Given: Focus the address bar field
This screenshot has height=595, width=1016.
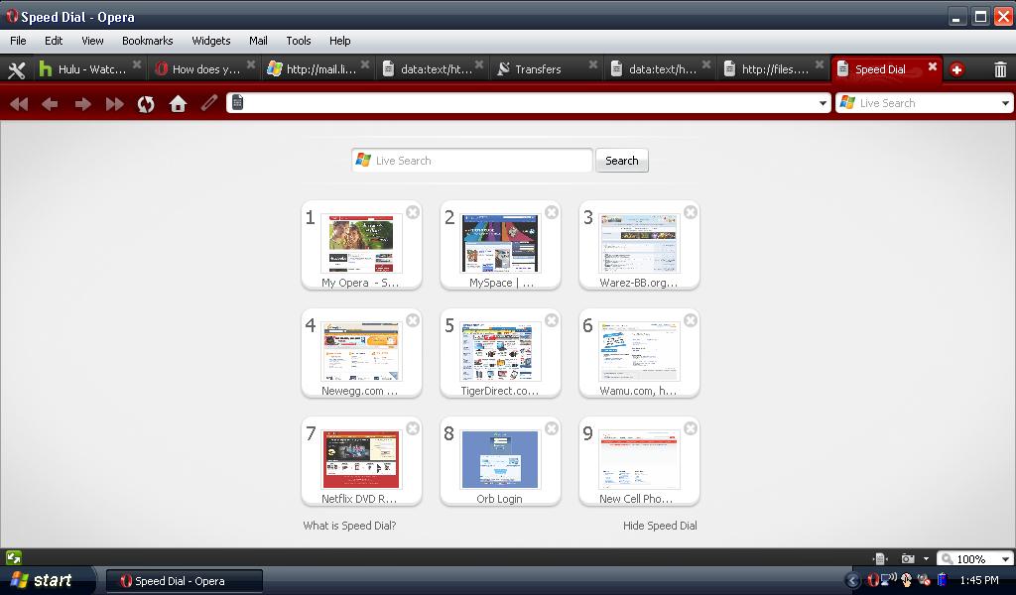Looking at the screenshot, I should coord(528,103).
